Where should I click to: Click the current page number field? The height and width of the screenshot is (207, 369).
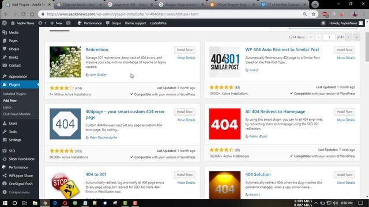coord(329,37)
